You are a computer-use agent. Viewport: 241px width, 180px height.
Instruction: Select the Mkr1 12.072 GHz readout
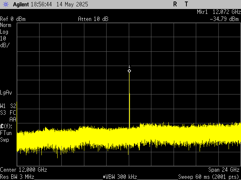[x=219, y=12]
